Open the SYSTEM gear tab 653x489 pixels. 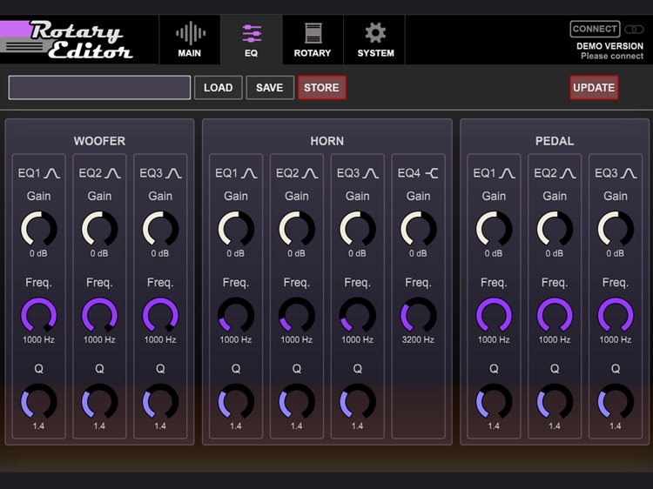coord(374,40)
